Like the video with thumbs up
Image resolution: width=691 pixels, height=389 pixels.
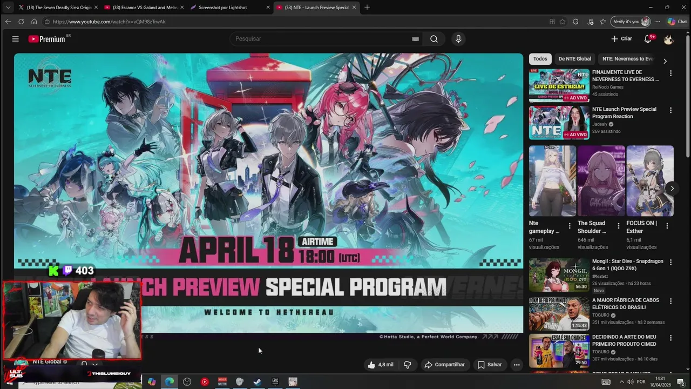pos(381,365)
